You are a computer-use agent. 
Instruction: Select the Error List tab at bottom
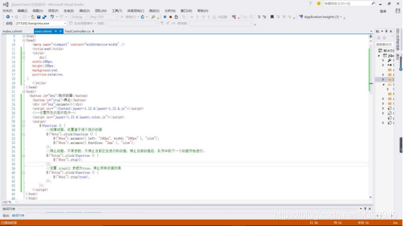[x=18, y=216]
